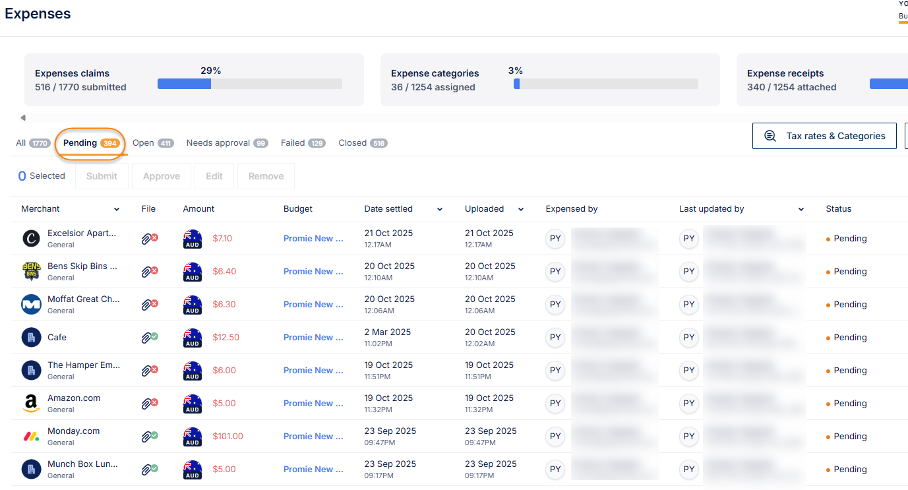The image size is (908, 490).
Task: Open Promie New budget link for Amazon.com
Action: coord(313,404)
